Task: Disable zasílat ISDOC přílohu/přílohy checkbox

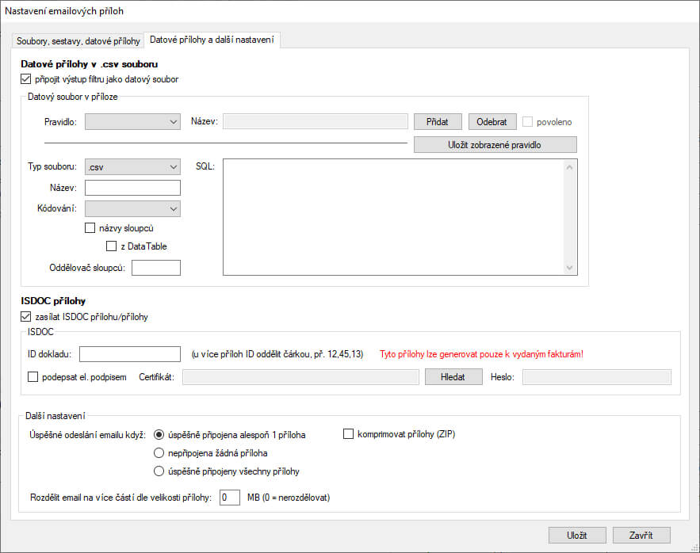Action: [26, 317]
